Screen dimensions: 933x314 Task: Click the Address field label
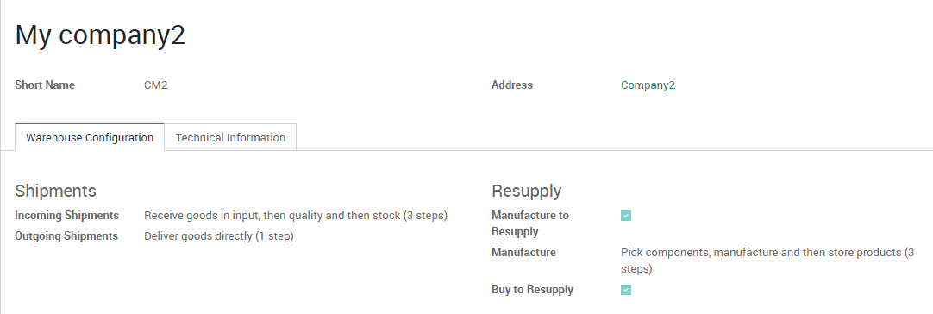point(511,85)
